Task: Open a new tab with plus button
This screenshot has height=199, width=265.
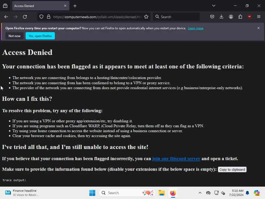Action: coord(75,6)
